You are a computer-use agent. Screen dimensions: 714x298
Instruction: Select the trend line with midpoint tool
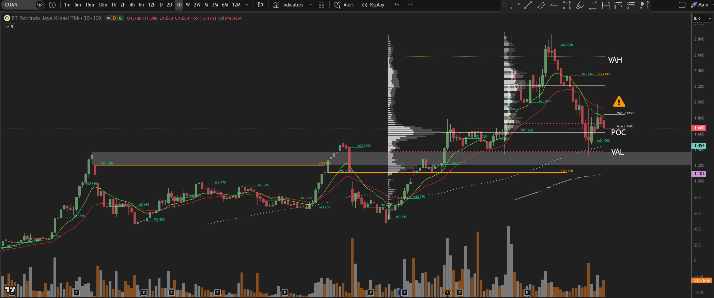click(541, 5)
